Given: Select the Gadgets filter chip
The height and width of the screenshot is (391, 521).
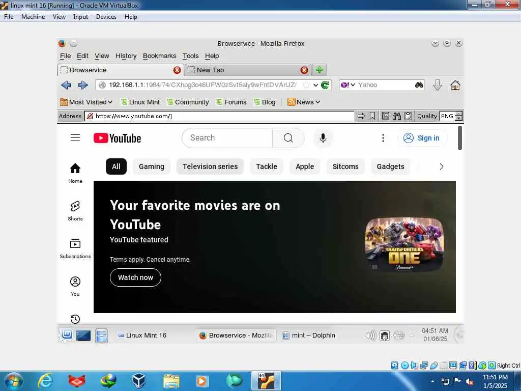Looking at the screenshot, I should [x=390, y=166].
